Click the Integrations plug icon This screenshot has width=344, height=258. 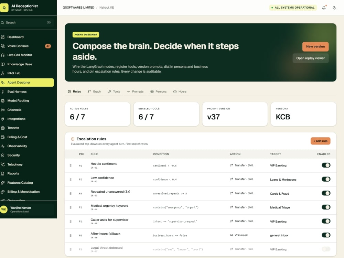[x=3, y=119]
